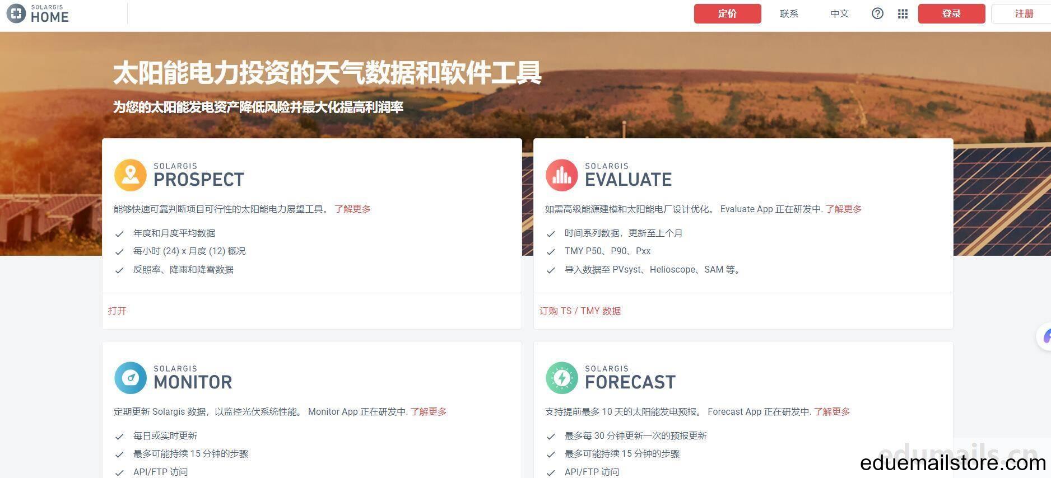Screen dimensions: 1051x478
Task: Click checkmark beside 时间系列数据，更新至上个月
Action: tap(550, 234)
